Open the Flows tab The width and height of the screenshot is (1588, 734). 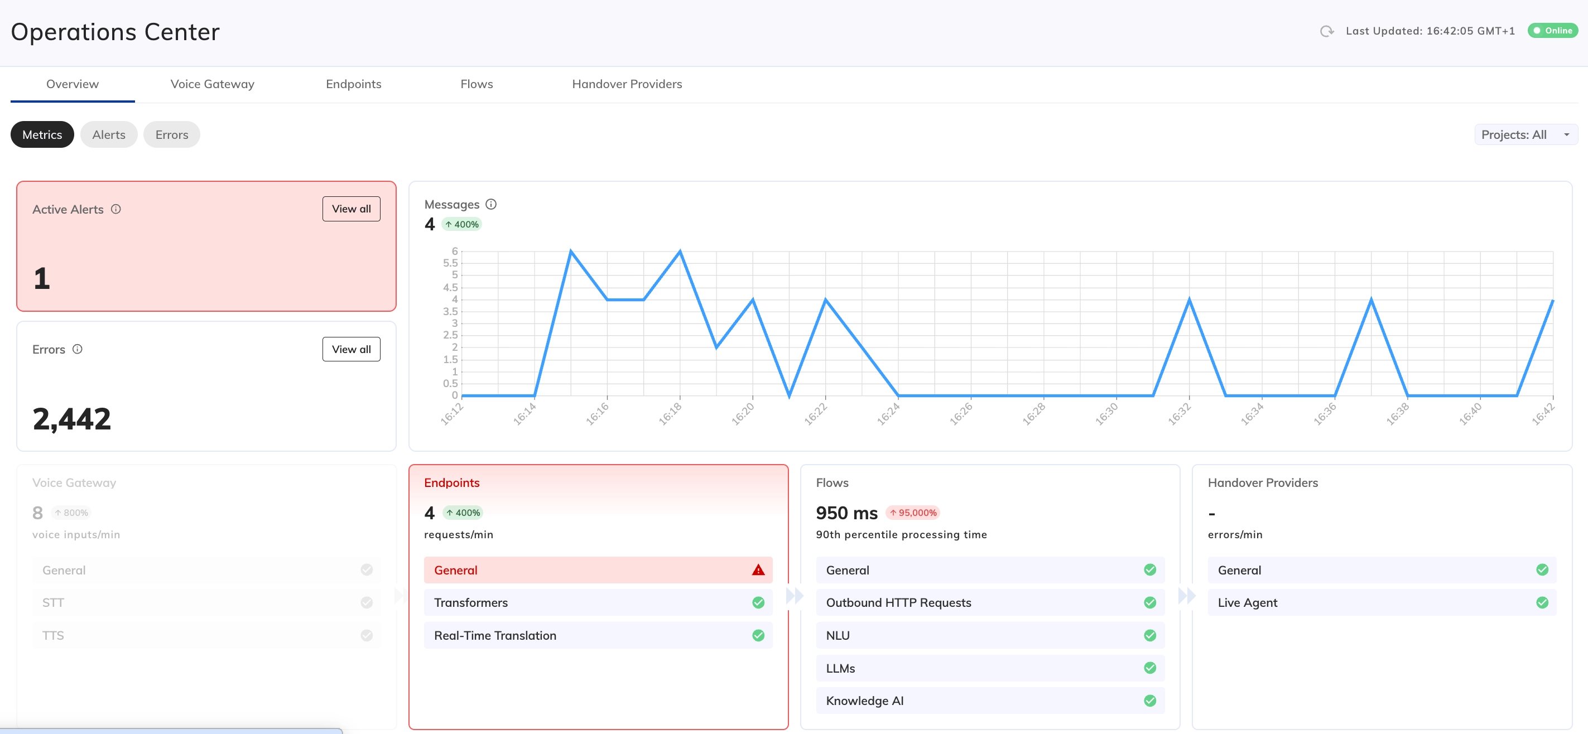click(477, 84)
